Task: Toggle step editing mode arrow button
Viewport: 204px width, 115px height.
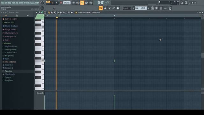Action: (x=105, y=8)
